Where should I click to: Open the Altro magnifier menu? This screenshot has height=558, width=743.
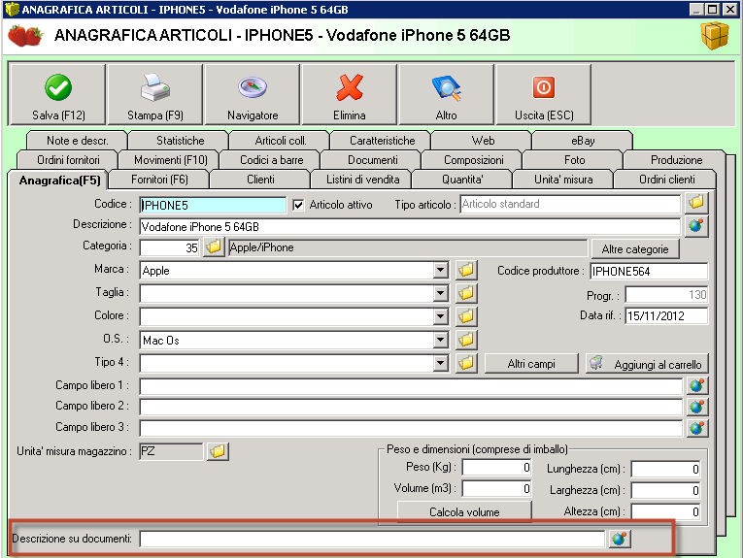click(x=447, y=95)
